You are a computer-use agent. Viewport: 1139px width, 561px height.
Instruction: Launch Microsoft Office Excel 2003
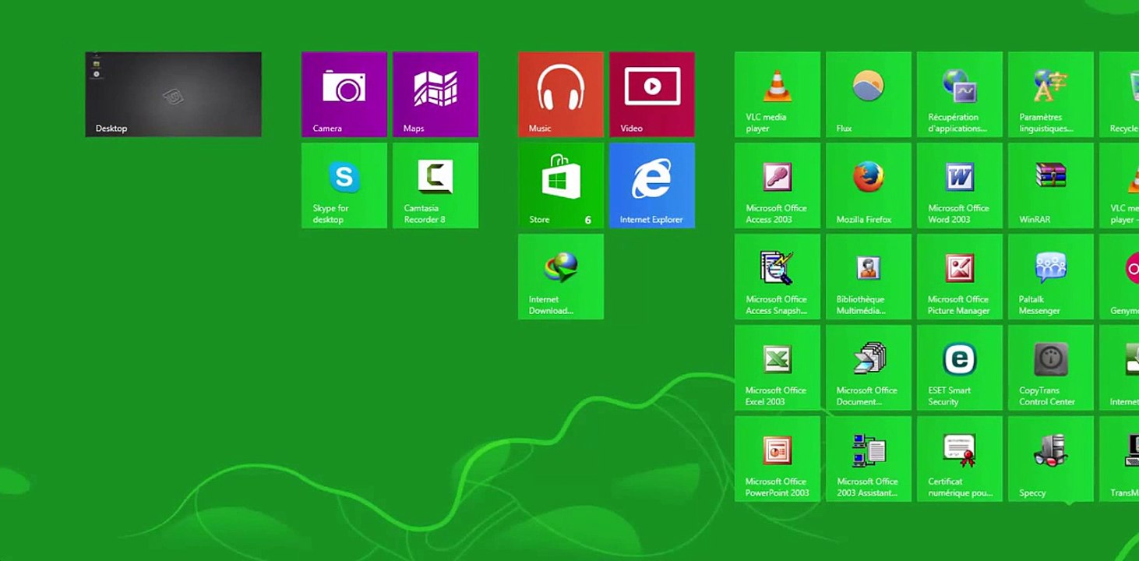coord(778,368)
